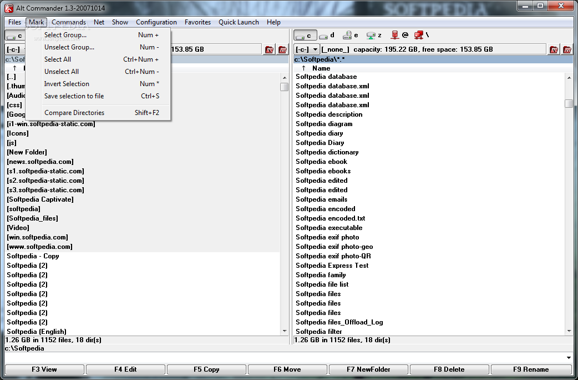Switch right panel to drive e
Image resolution: width=578 pixels, height=380 pixels.
click(x=351, y=36)
